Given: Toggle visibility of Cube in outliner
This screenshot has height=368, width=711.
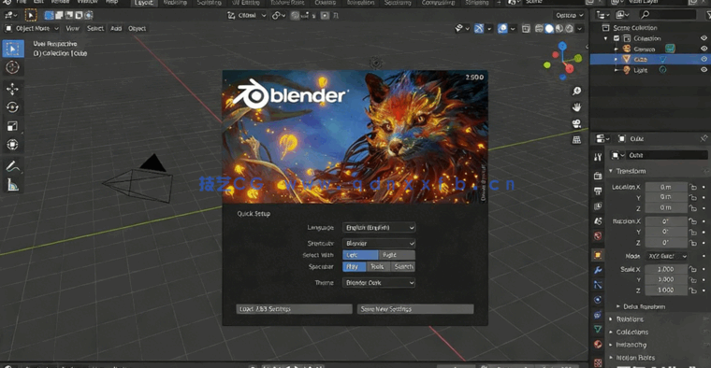Looking at the screenshot, I should 704,59.
